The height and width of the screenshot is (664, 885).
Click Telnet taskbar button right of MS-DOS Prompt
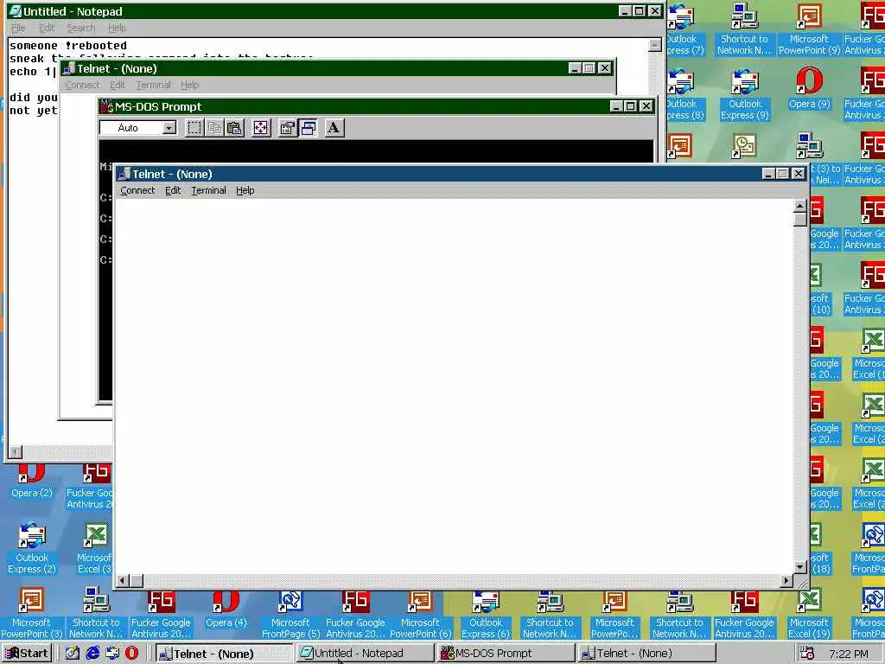646,654
